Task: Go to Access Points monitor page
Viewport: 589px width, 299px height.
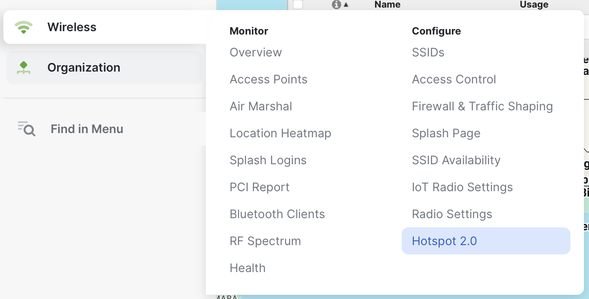Action: click(x=268, y=80)
